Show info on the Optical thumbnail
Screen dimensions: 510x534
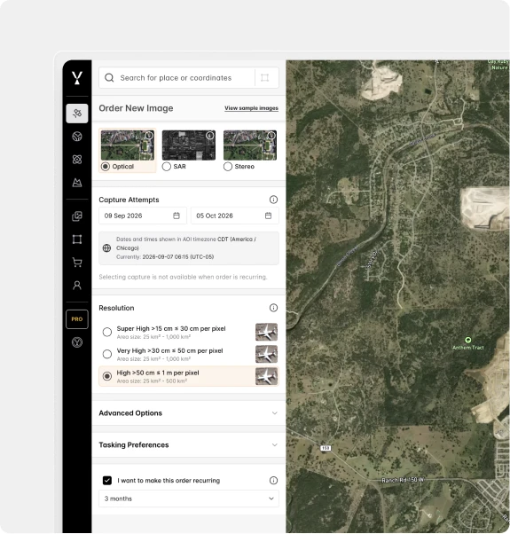149,136
